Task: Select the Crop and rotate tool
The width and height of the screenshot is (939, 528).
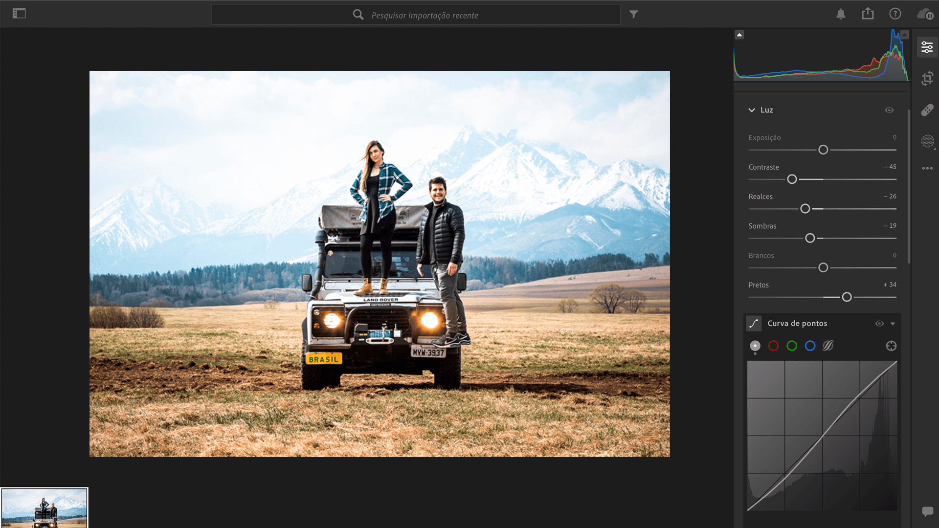Action: click(927, 78)
